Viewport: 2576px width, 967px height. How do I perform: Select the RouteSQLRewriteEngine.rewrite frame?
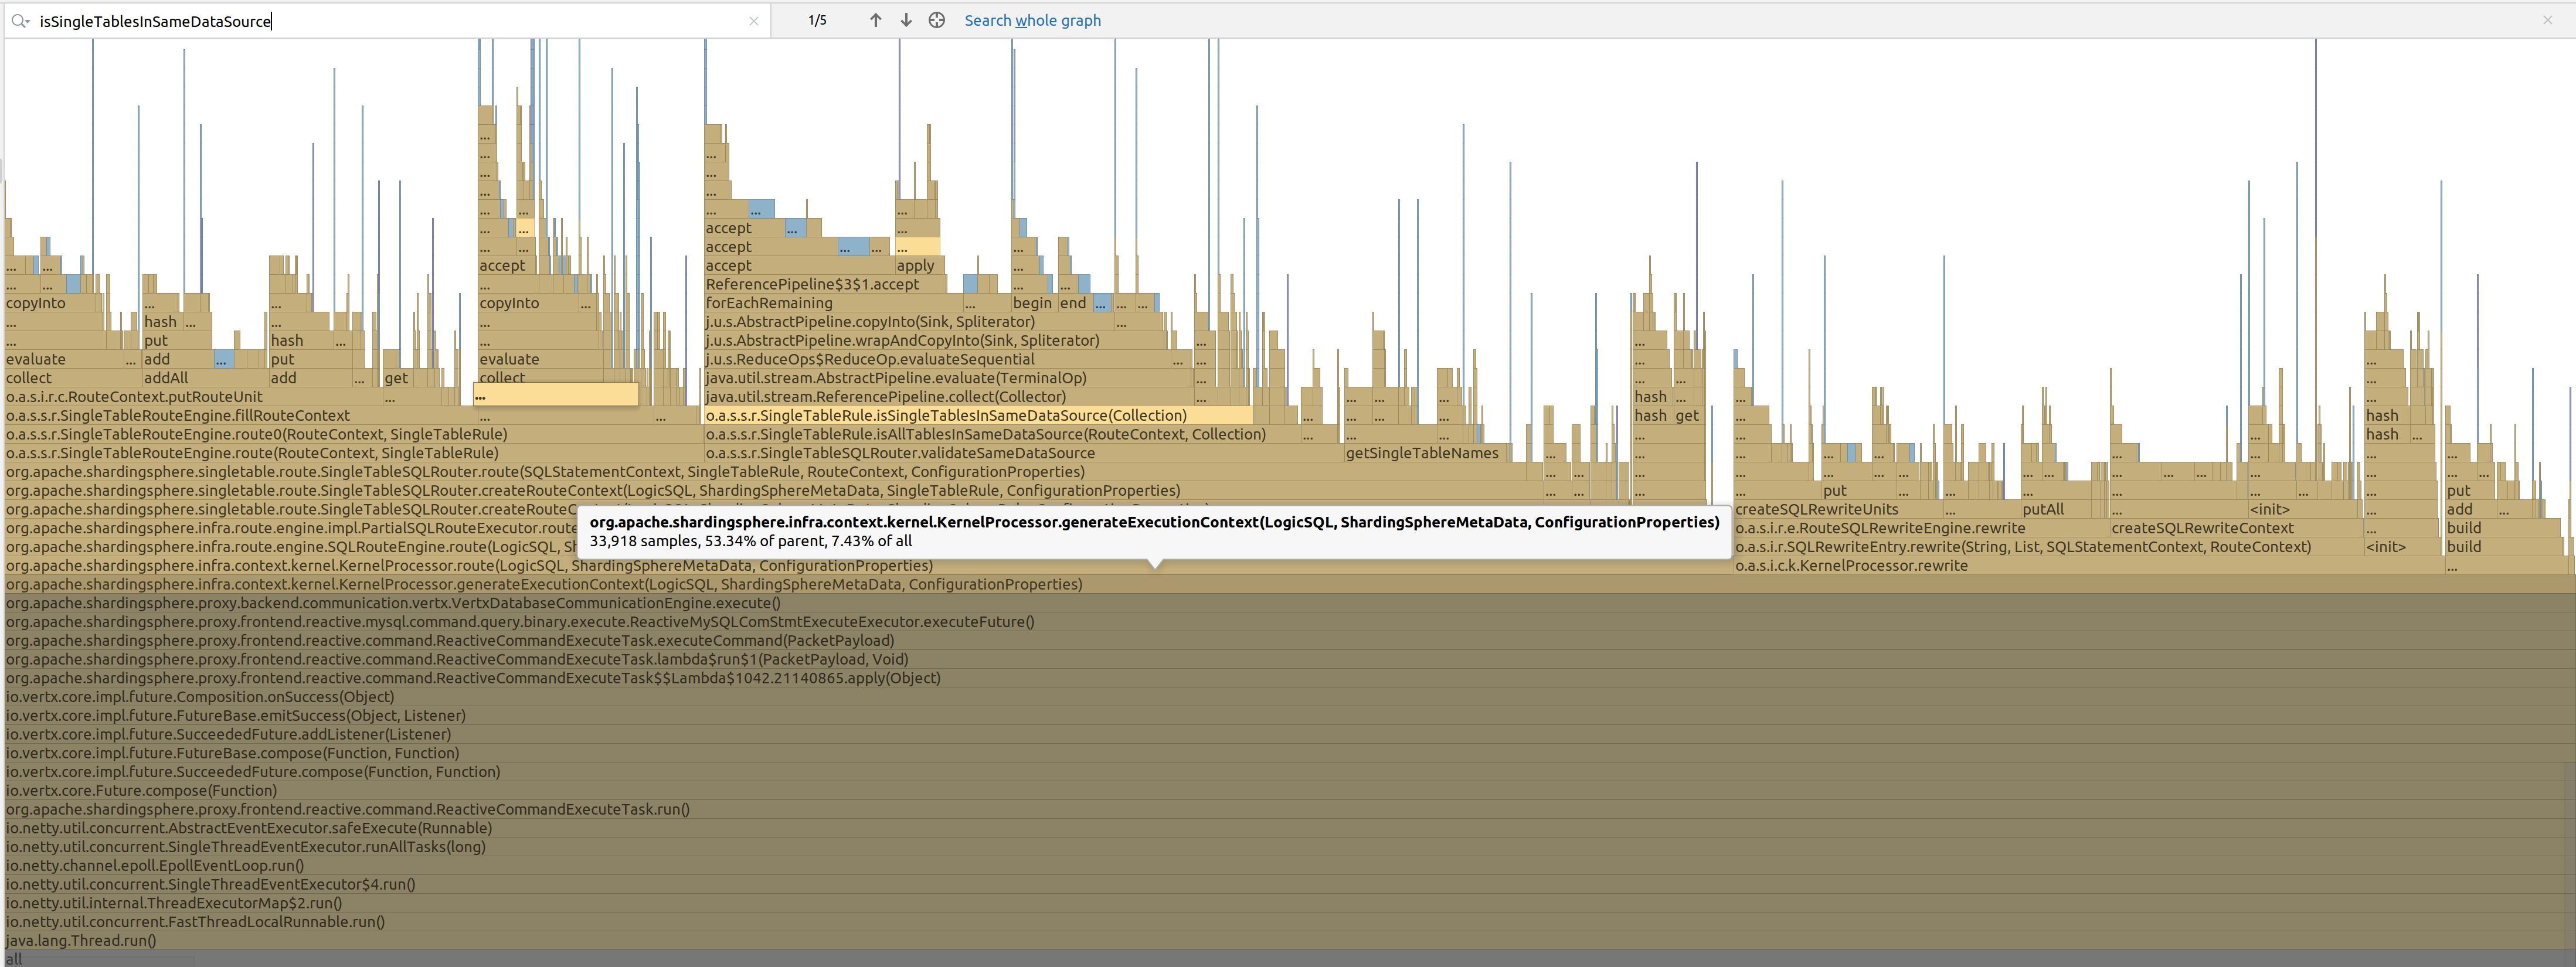point(1880,529)
